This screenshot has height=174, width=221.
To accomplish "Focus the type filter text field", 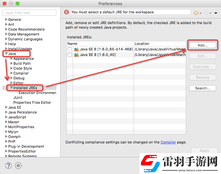I will (29, 13).
